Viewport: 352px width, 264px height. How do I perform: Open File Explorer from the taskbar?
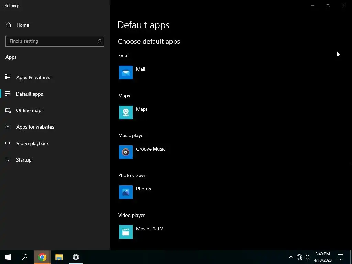[x=59, y=257]
